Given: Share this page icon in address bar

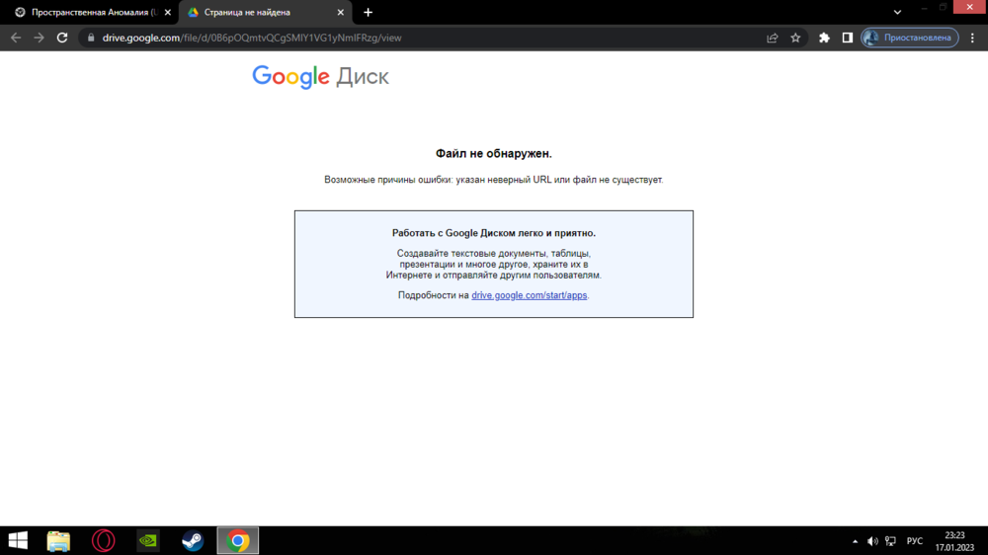Looking at the screenshot, I should pos(772,38).
